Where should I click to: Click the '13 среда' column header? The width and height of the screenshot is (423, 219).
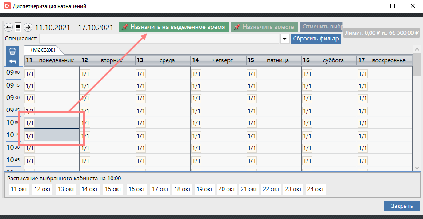click(x=163, y=60)
